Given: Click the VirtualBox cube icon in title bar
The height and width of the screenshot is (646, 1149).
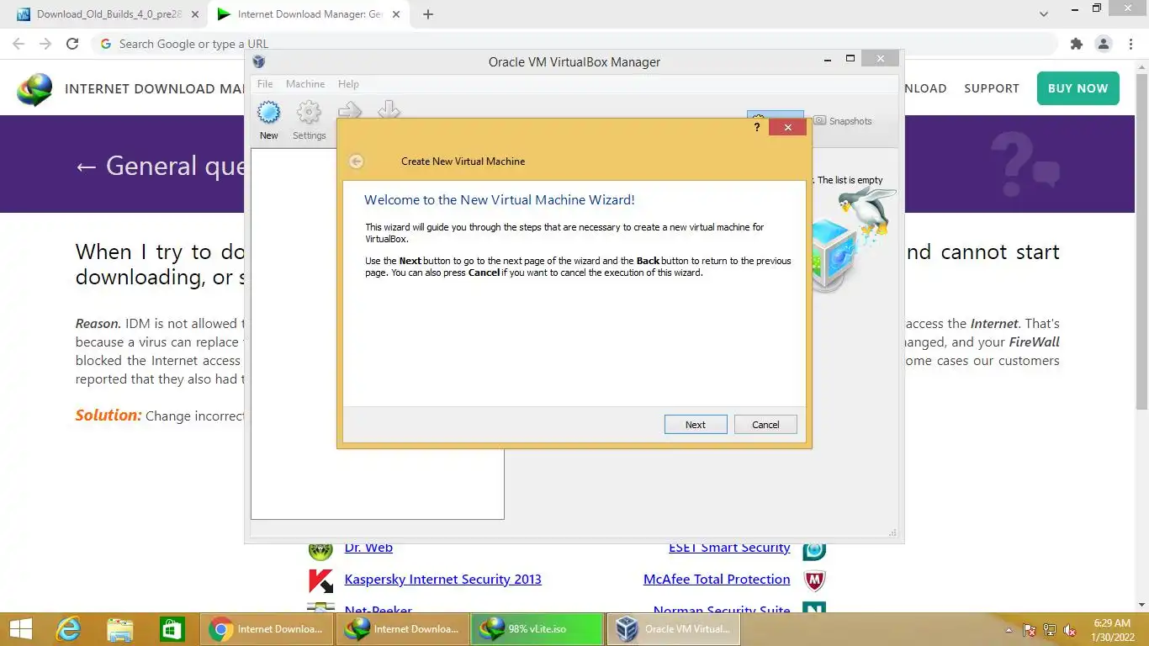Looking at the screenshot, I should 259,61.
